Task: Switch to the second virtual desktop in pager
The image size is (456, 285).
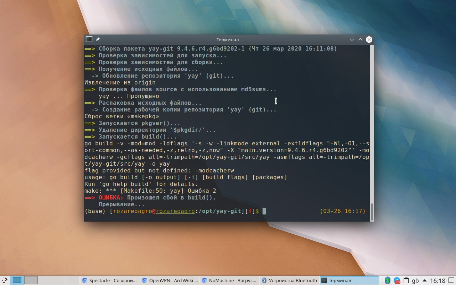Action: coord(31,280)
